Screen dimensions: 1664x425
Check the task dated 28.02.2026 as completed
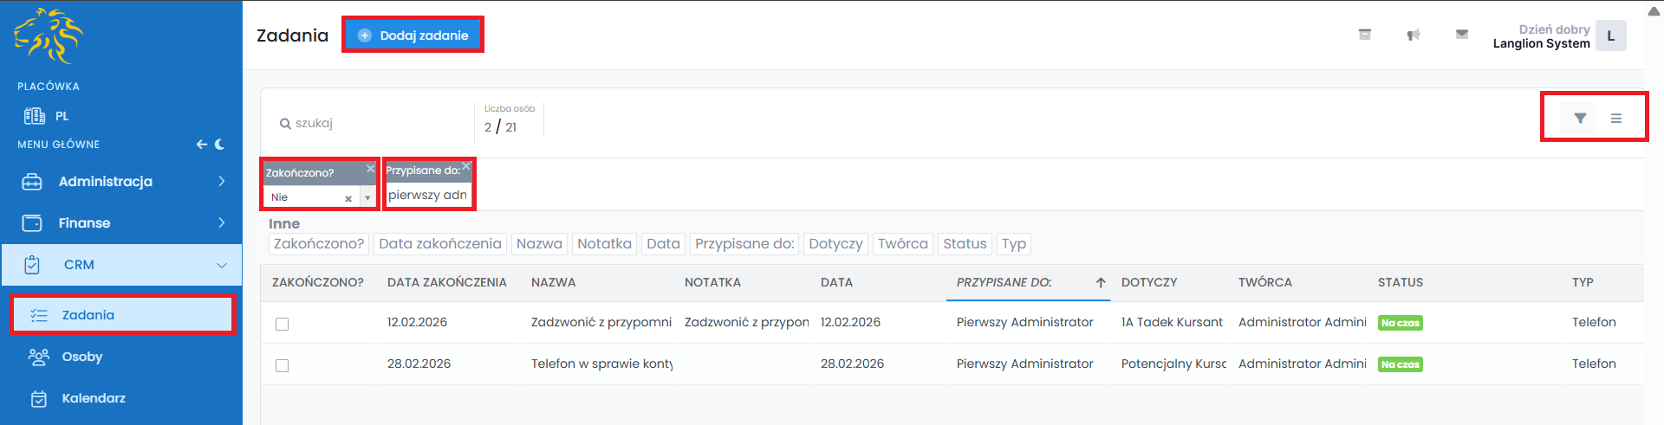coord(282,365)
